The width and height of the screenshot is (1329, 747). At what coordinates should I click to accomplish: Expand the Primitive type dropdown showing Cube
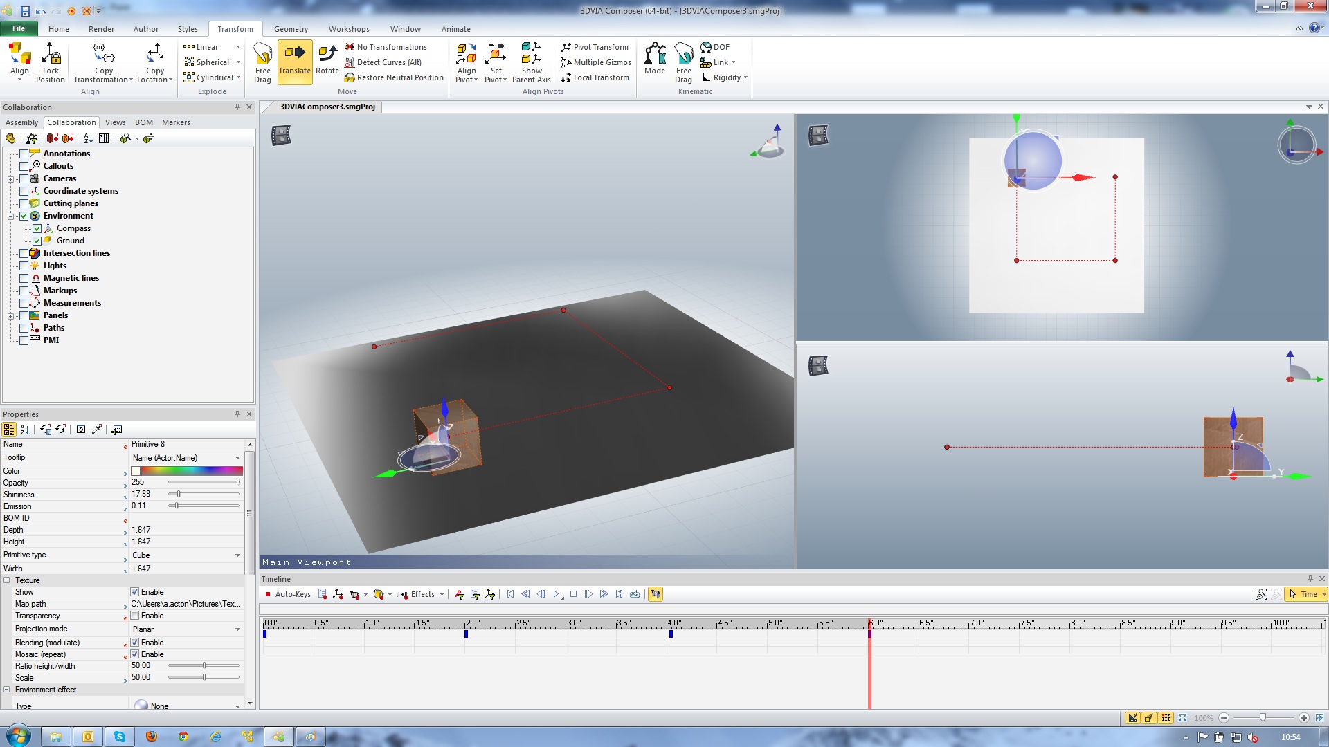(x=237, y=555)
